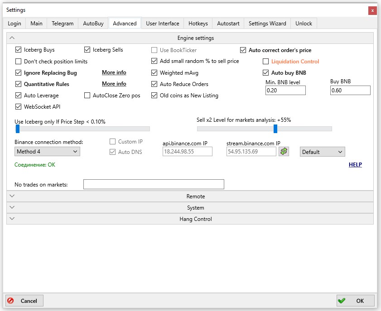Enable the Liquidation Control checkbox
Image resolution: width=381 pixels, height=311 pixels.
tap(266, 62)
